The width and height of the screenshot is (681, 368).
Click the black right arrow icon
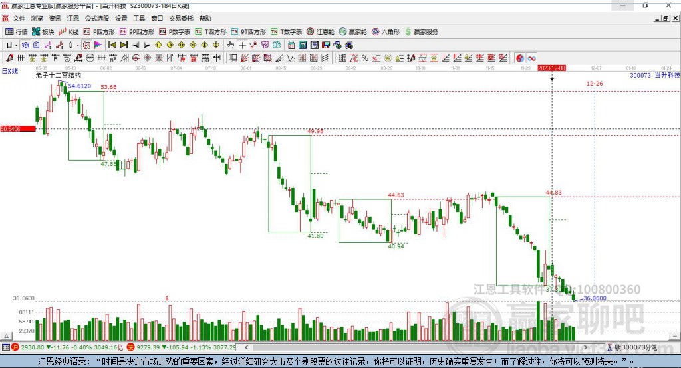pyautogui.click(x=147, y=45)
